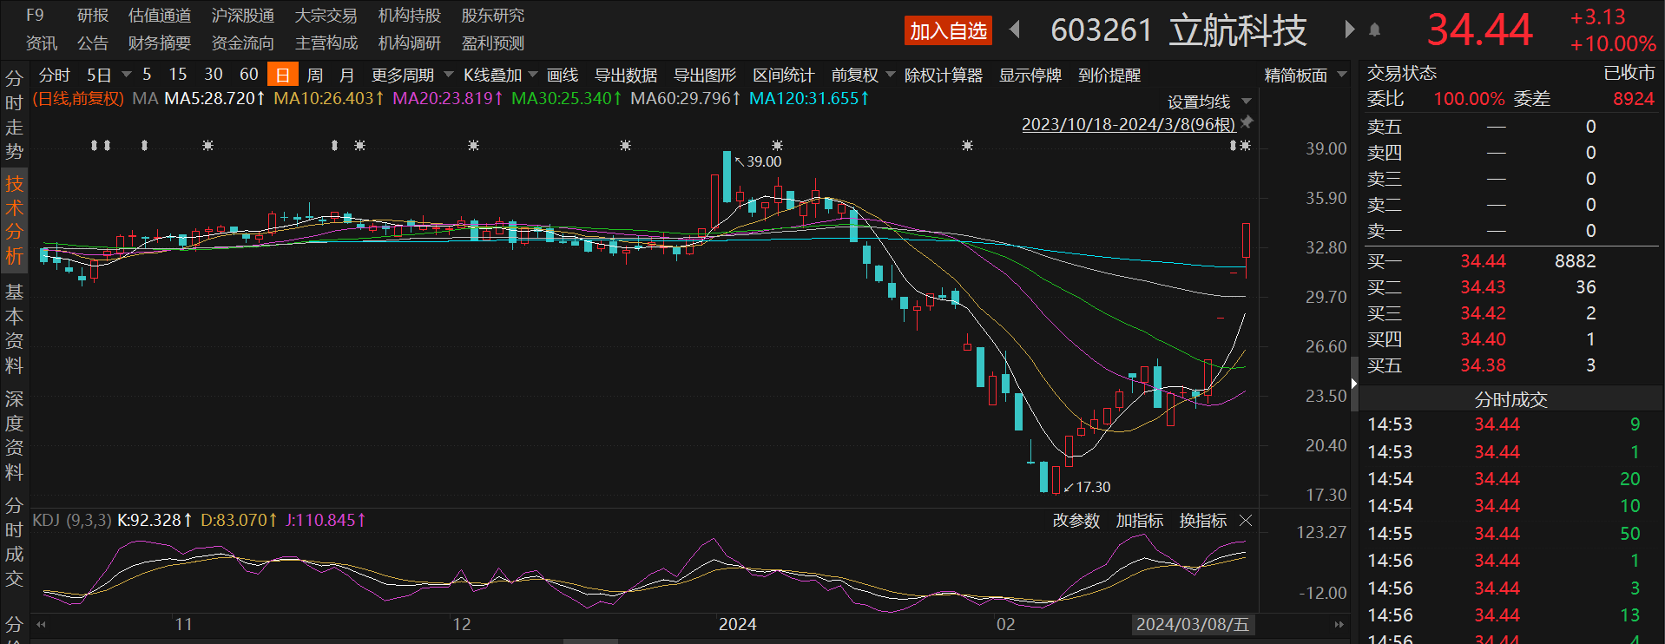Image resolution: width=1665 pixels, height=644 pixels.
Task: Click the 换指标 button
Action: pos(1202,521)
